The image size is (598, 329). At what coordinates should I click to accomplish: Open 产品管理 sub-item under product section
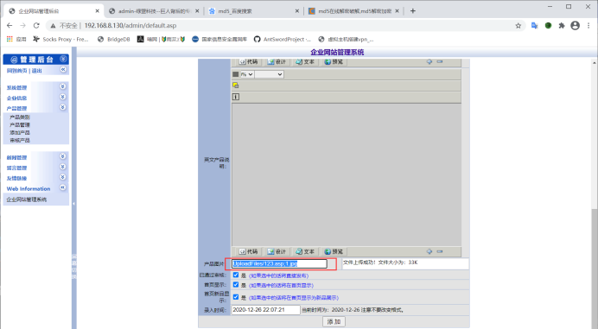coord(20,124)
